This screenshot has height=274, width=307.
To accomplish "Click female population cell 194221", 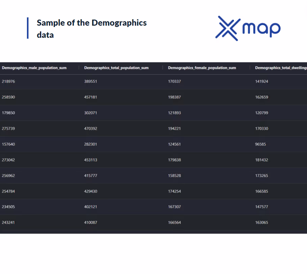I will point(175,129).
